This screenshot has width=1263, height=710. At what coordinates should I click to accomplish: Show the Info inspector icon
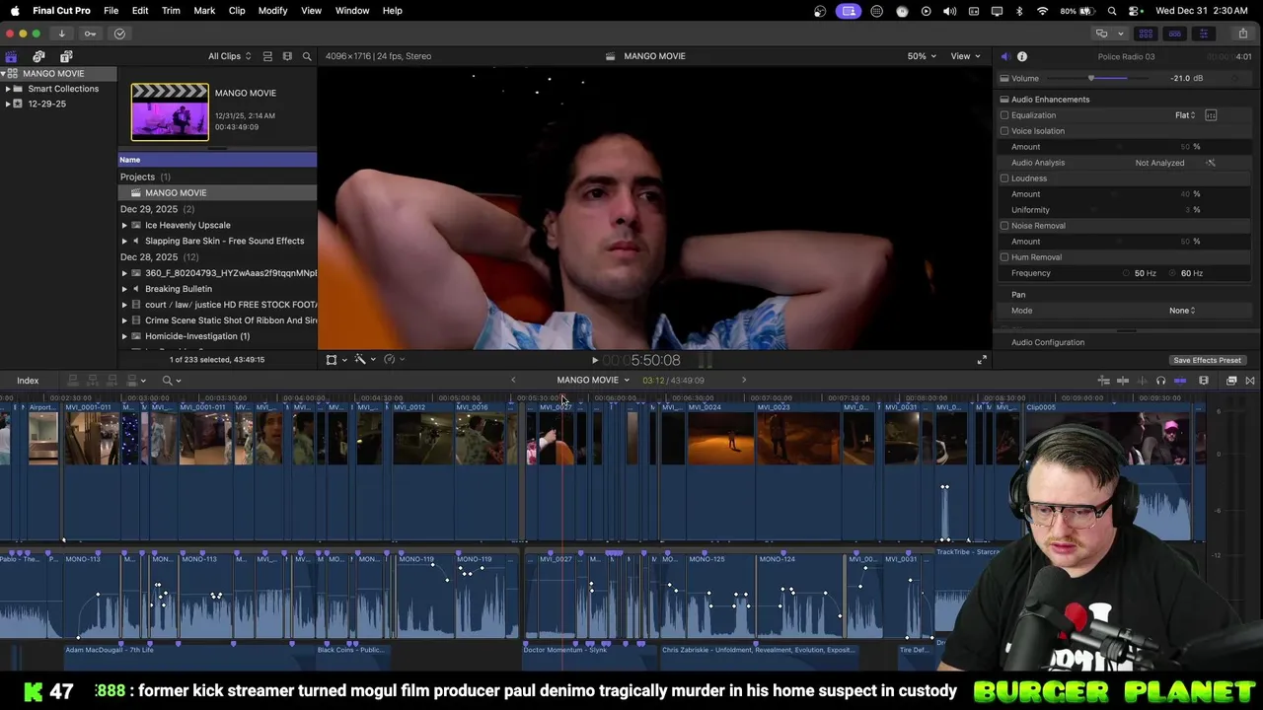point(1022,56)
